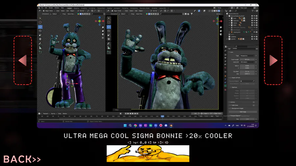Activate the Measure tool in left viewport
Screen dimensions: 296x166
tap(40, 48)
